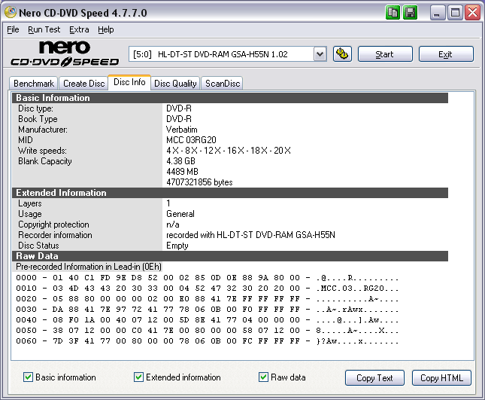Click the raw data row starting 0050
The height and width of the screenshot is (400, 485).
pyautogui.click(x=207, y=330)
